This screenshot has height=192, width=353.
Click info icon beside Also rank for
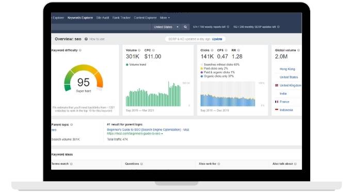[219, 164]
